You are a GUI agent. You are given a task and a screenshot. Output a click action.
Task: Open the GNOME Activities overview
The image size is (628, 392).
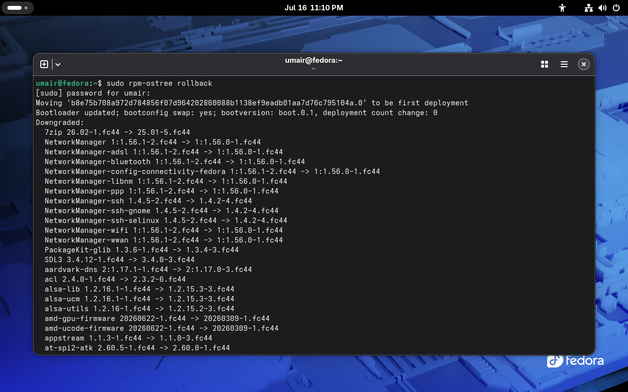pyautogui.click(x=17, y=8)
